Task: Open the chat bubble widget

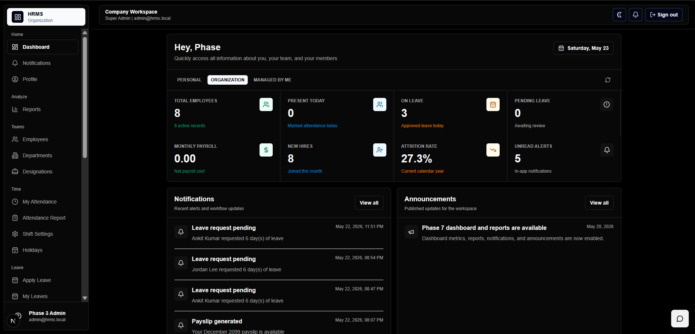Action: [x=680, y=319]
